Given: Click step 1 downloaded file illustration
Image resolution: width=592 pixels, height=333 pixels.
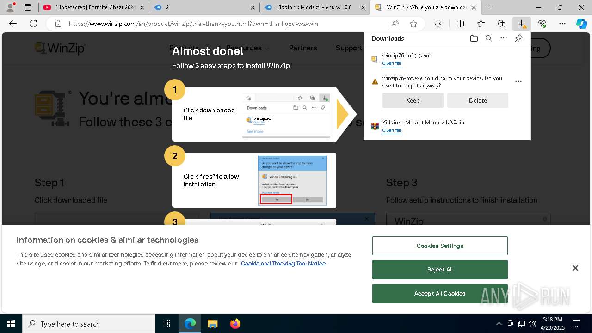Looking at the screenshot, I should click(x=286, y=115).
